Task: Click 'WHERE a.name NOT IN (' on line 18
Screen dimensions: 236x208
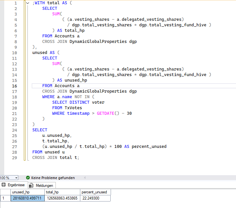Action: [x=68, y=97]
